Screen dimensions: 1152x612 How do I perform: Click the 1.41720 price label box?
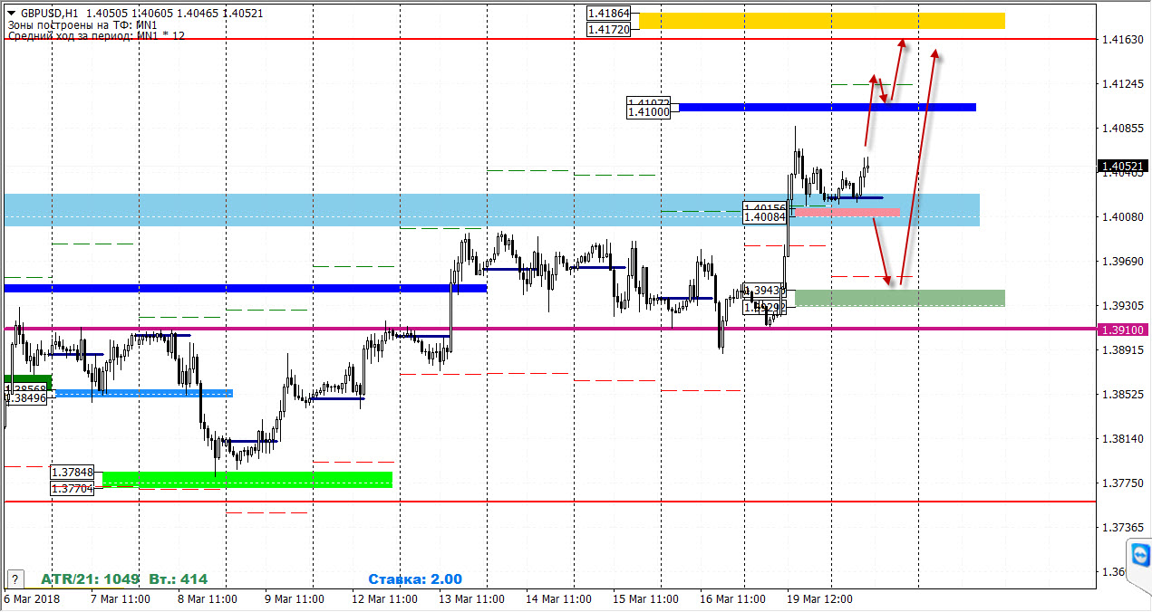coord(608,30)
